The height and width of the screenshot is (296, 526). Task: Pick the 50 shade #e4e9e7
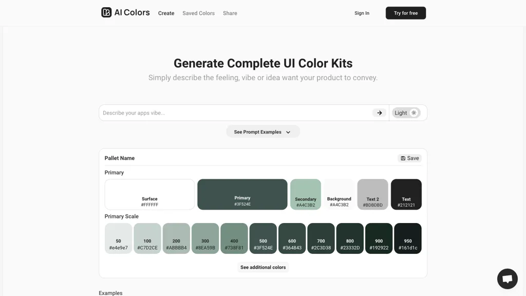click(119, 238)
